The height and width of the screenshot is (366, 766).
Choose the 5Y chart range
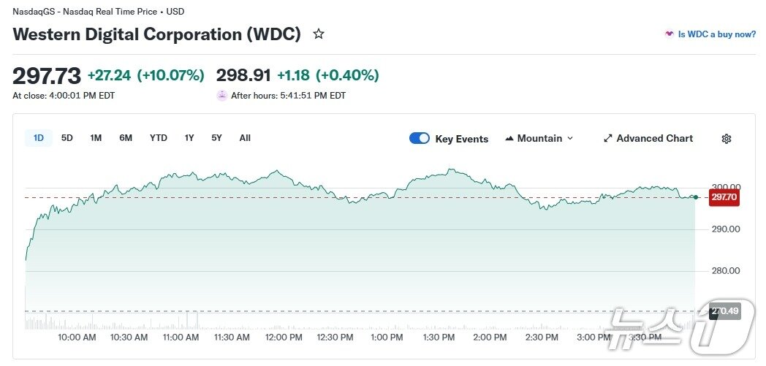[216, 138]
